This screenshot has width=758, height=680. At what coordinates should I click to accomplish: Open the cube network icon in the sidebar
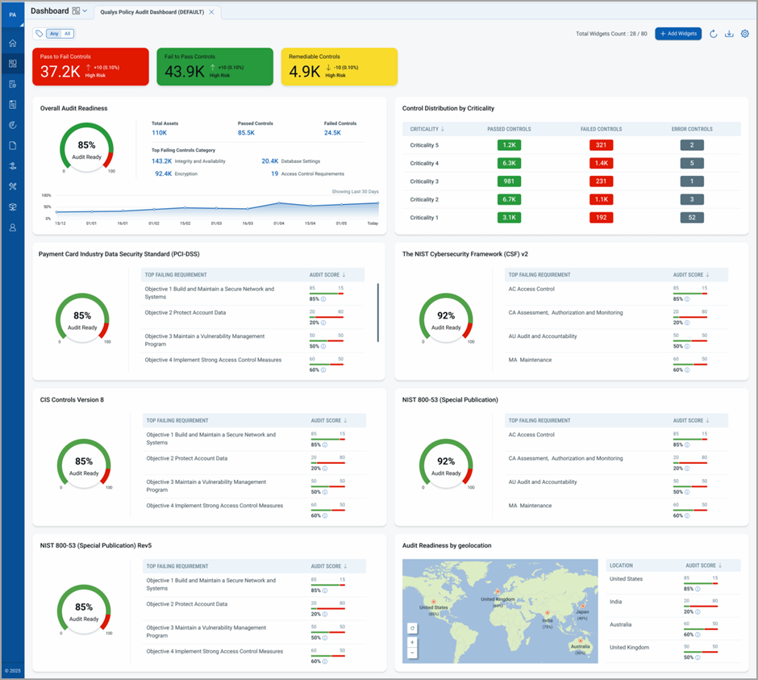(13, 207)
